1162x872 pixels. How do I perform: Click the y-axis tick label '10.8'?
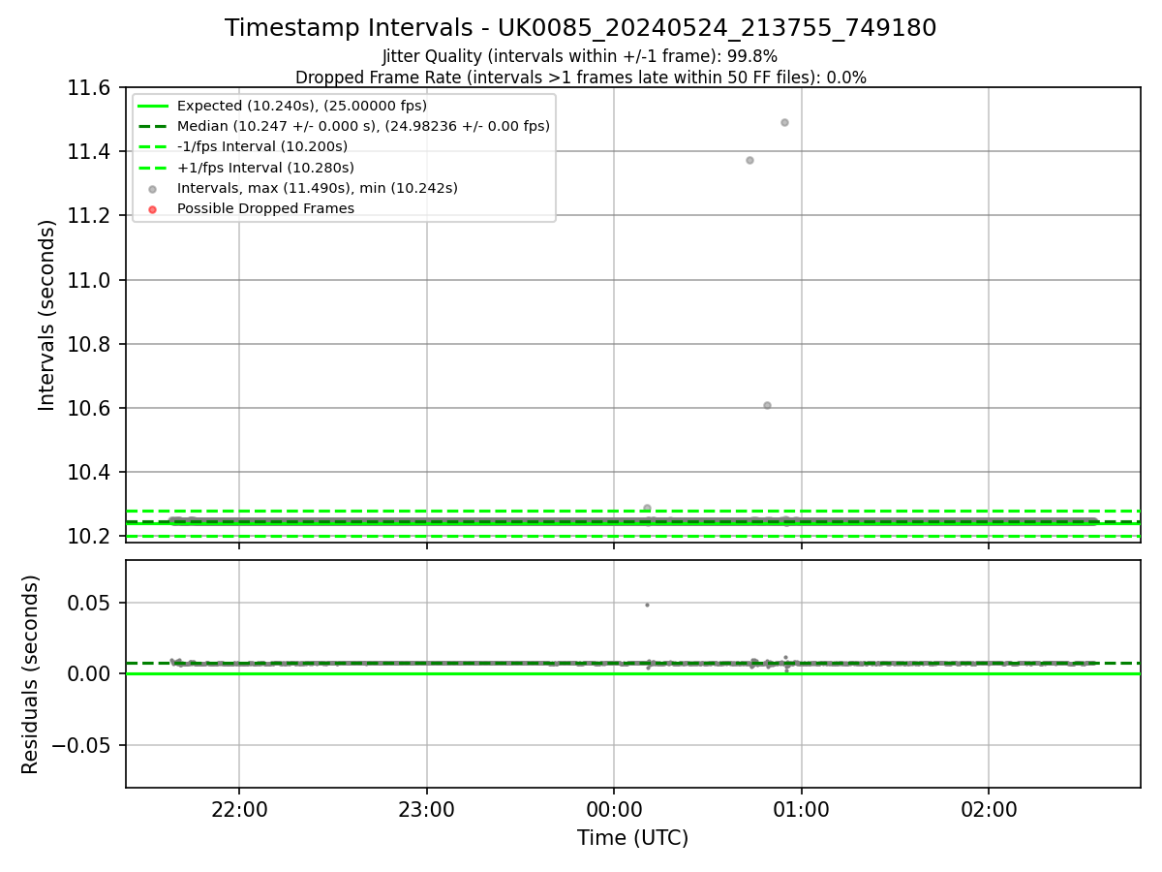(x=89, y=344)
